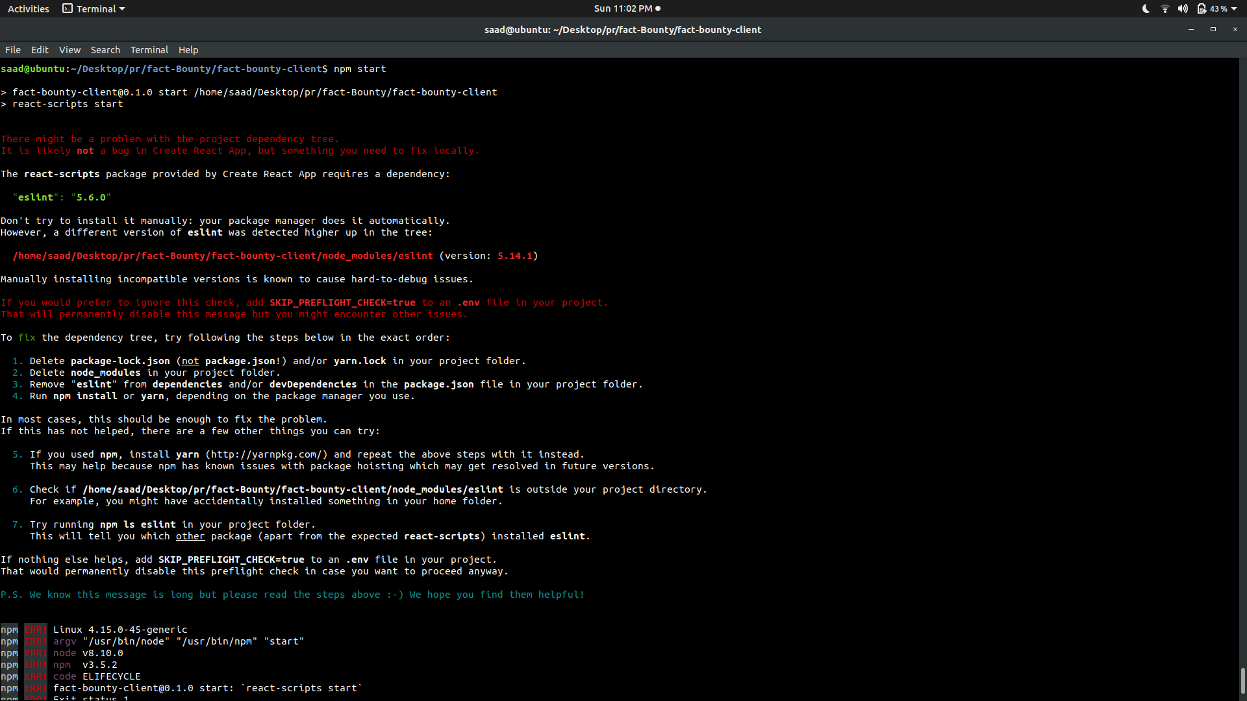Image resolution: width=1247 pixels, height=701 pixels.
Task: Open Activities overview
Action: (x=28, y=8)
